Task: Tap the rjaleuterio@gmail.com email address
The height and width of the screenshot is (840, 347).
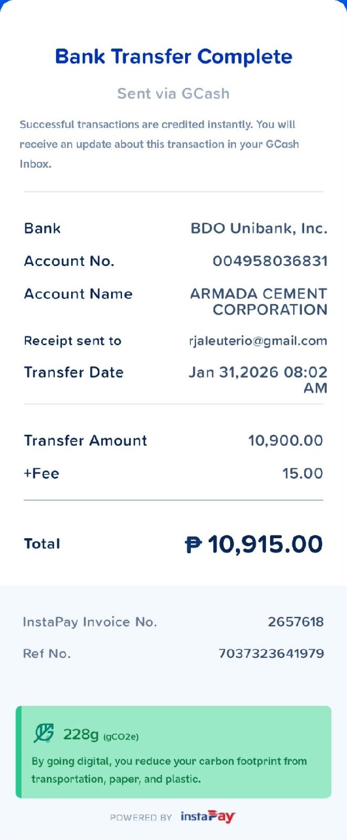Action: tap(258, 341)
